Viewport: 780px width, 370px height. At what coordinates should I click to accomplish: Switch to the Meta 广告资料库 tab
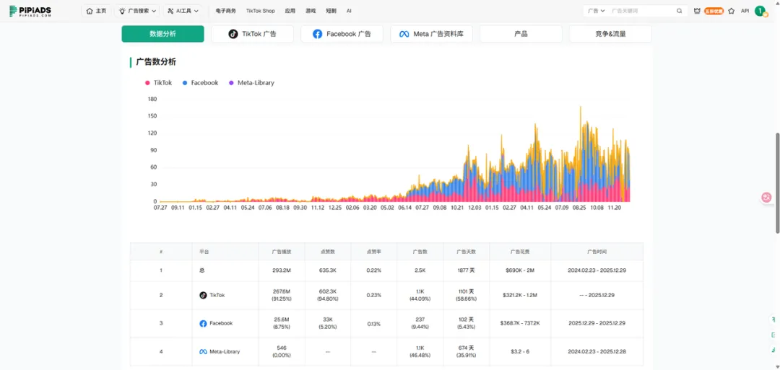[432, 34]
